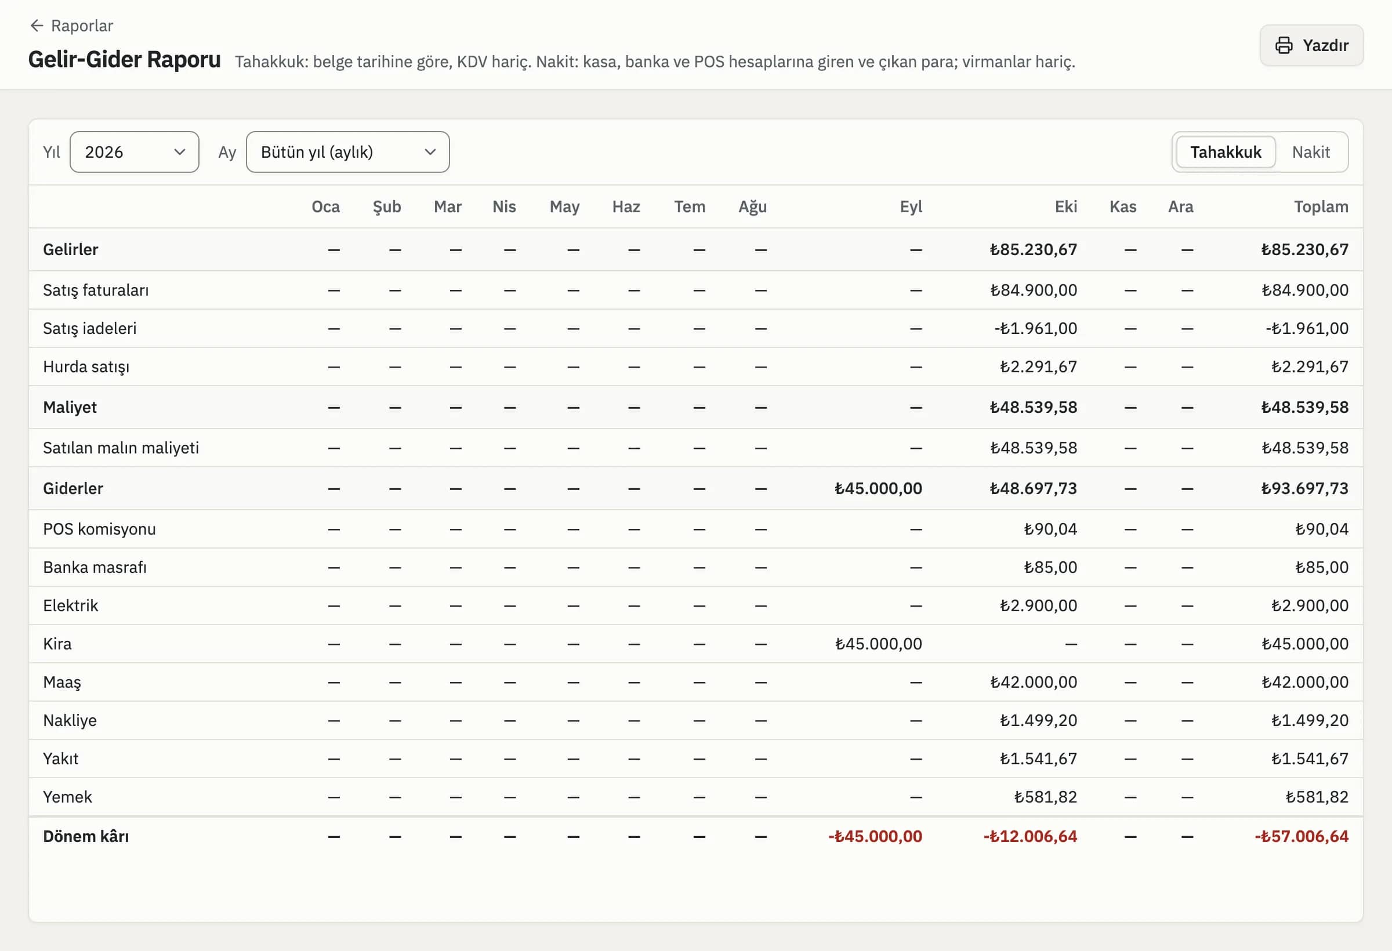Click the Yakıt row label
This screenshot has width=1392, height=951.
pyautogui.click(x=61, y=760)
